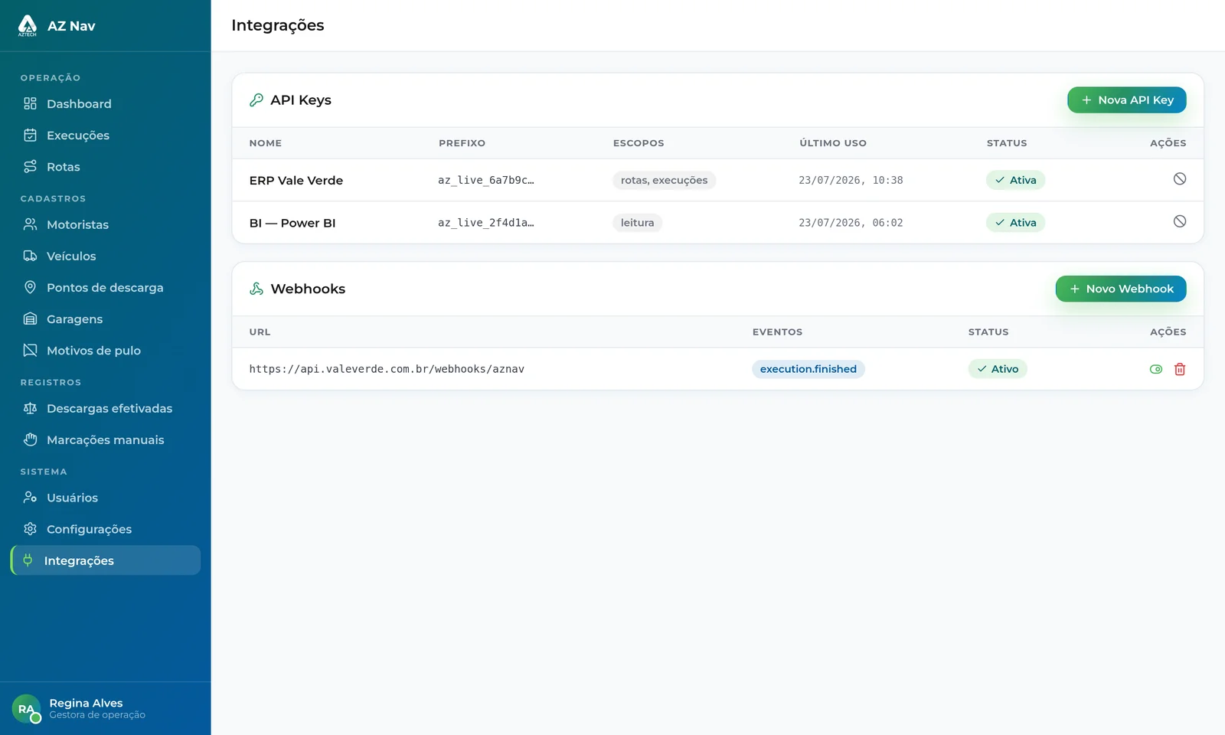Open Garagens in the sidebar

106,318
